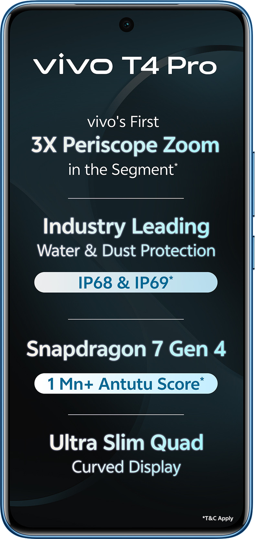The height and width of the screenshot is (539, 256).
Task: Click the word Zoom in headline
Action: (191, 144)
